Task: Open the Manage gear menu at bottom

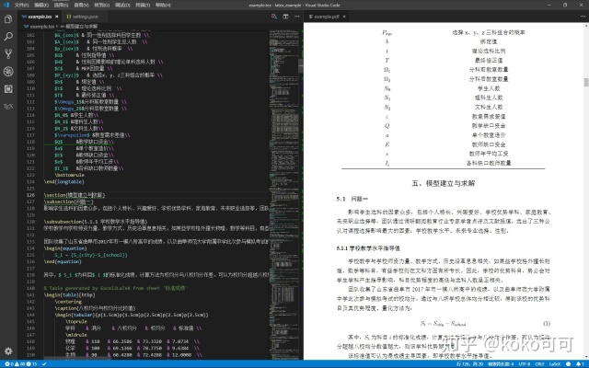Action: (x=8, y=351)
